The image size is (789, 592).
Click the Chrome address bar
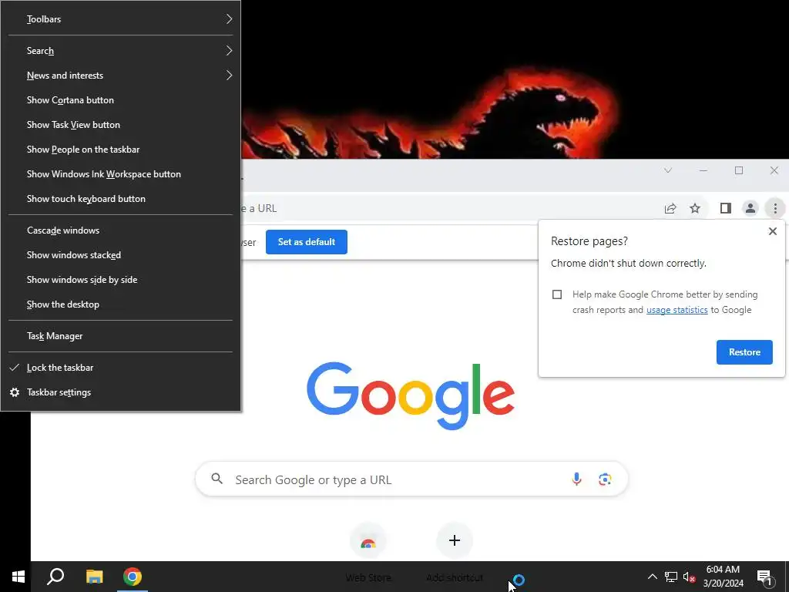448,208
